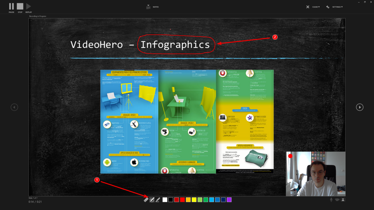Choose the light blue ink color
The height and width of the screenshot is (210, 374).
pos(212,200)
